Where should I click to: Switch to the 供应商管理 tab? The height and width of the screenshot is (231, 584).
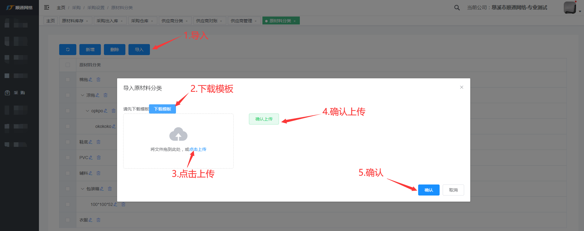[x=241, y=21]
